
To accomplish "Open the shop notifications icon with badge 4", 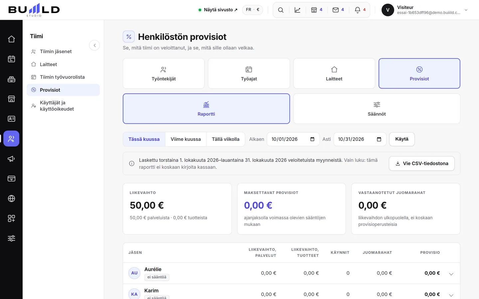I will [x=317, y=10].
